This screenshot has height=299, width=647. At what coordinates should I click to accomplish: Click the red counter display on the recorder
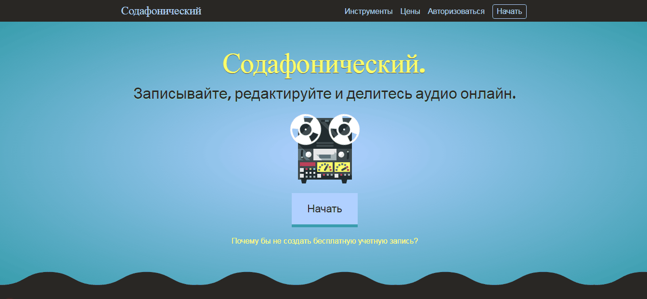click(x=307, y=164)
